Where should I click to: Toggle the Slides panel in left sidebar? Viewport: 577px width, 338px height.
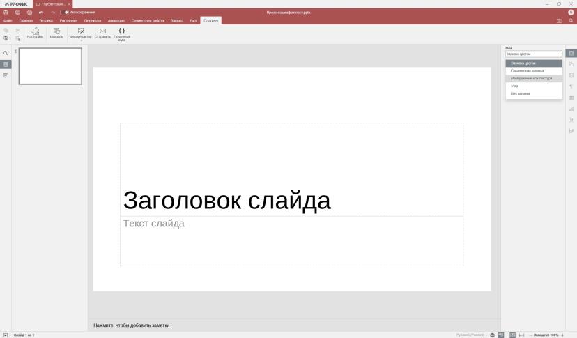(x=6, y=64)
